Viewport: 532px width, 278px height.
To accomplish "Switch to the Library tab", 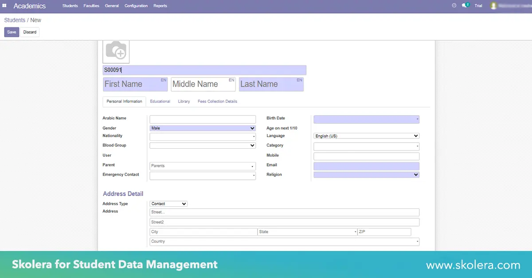I will click(184, 101).
